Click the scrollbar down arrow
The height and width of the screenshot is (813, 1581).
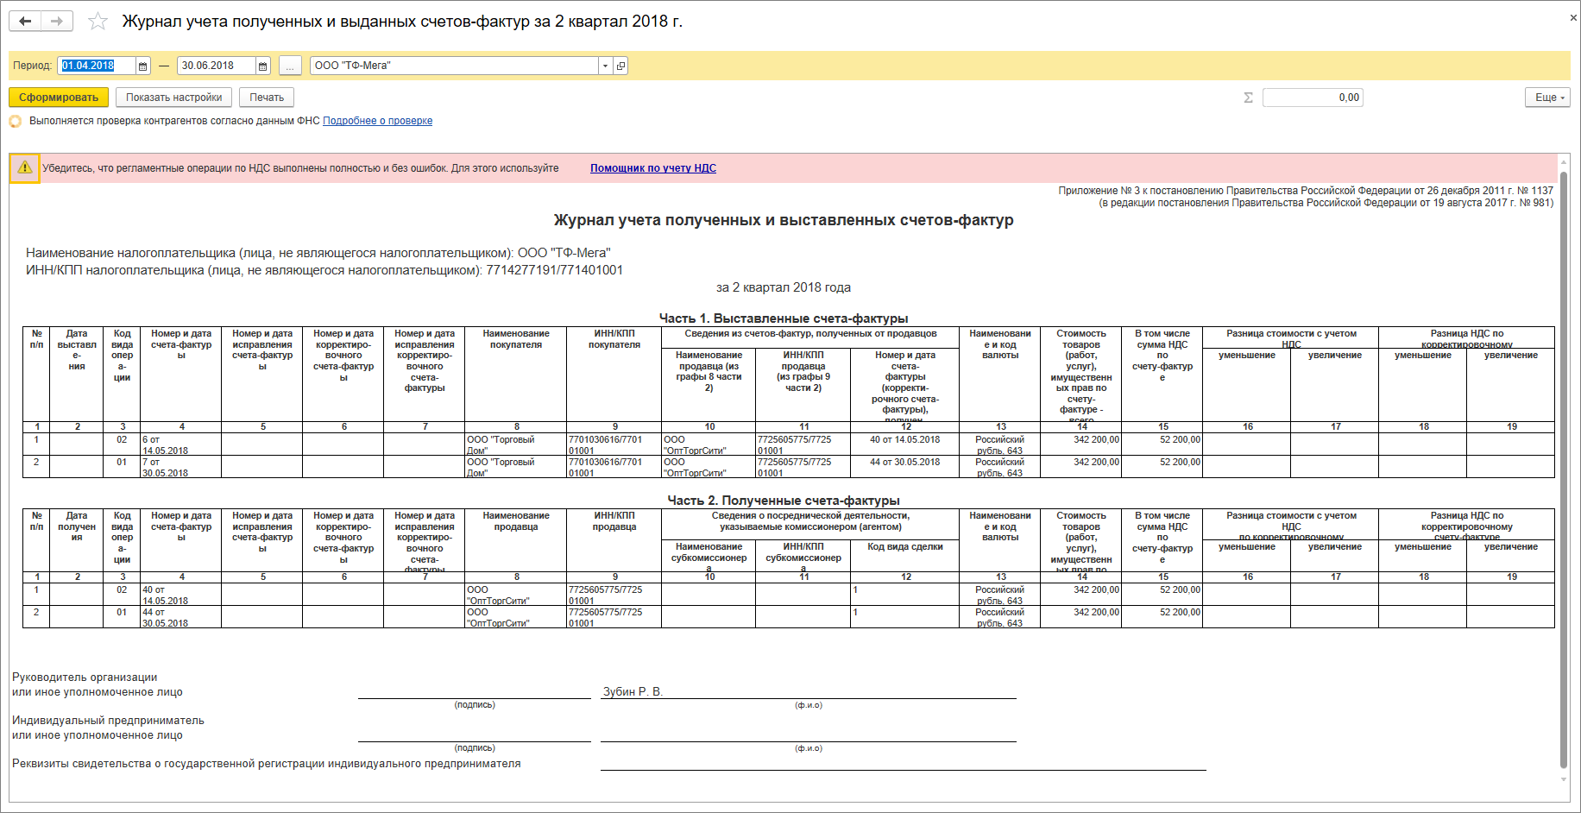tap(1564, 779)
